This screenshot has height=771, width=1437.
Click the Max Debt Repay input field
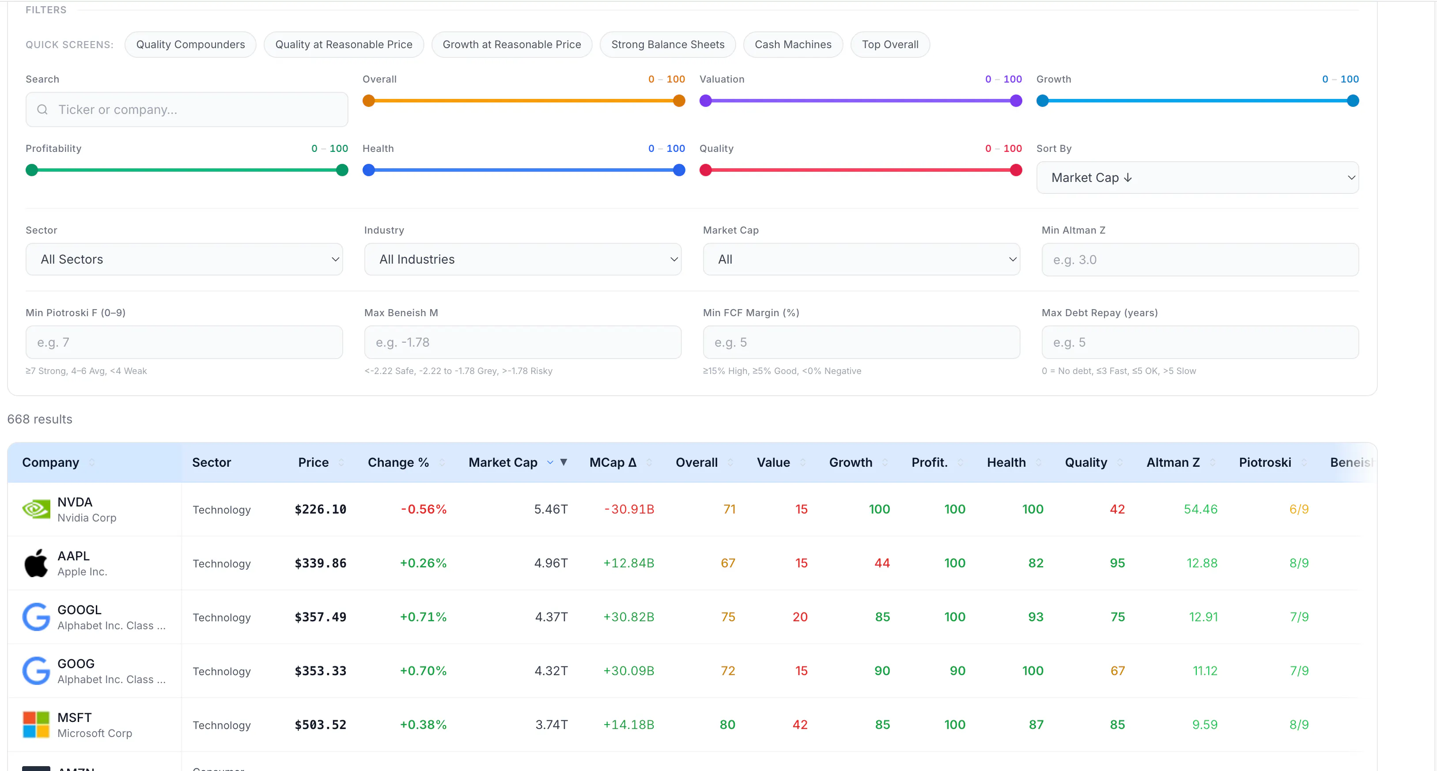(x=1200, y=342)
